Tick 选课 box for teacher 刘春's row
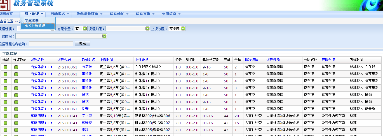 6,109
